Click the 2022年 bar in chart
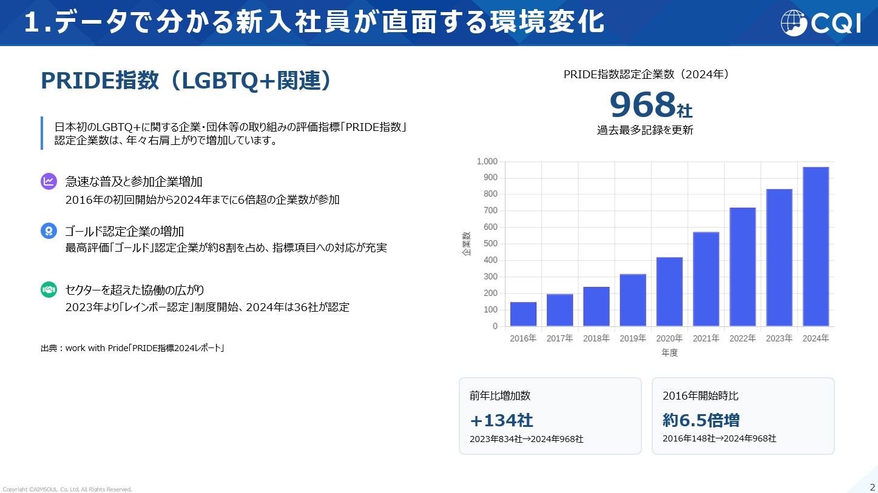Viewport: 878px width, 493px height. [742, 267]
